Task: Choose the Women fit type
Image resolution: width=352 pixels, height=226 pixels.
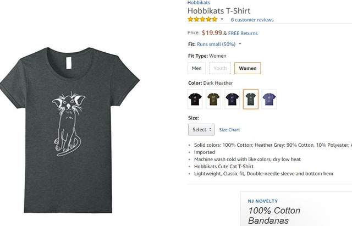Action: click(248, 68)
